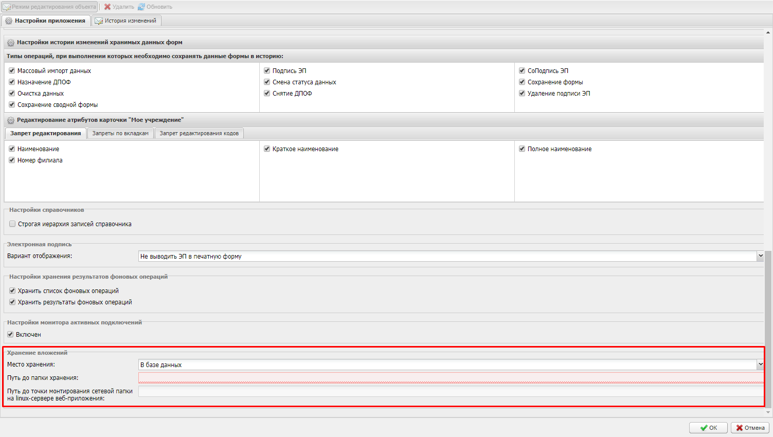The height and width of the screenshot is (437, 773).
Task: Click the gear icon beside Настройки истории изменений
Action: (x=11, y=43)
